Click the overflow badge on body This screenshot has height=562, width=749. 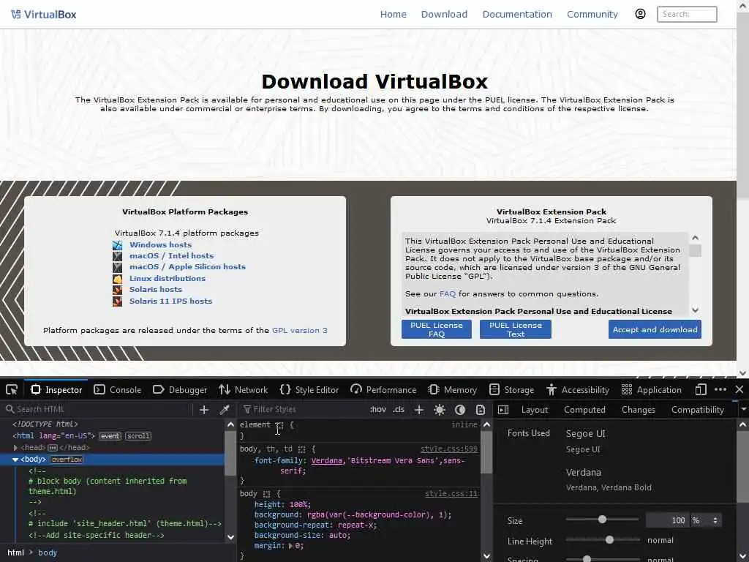click(x=67, y=460)
